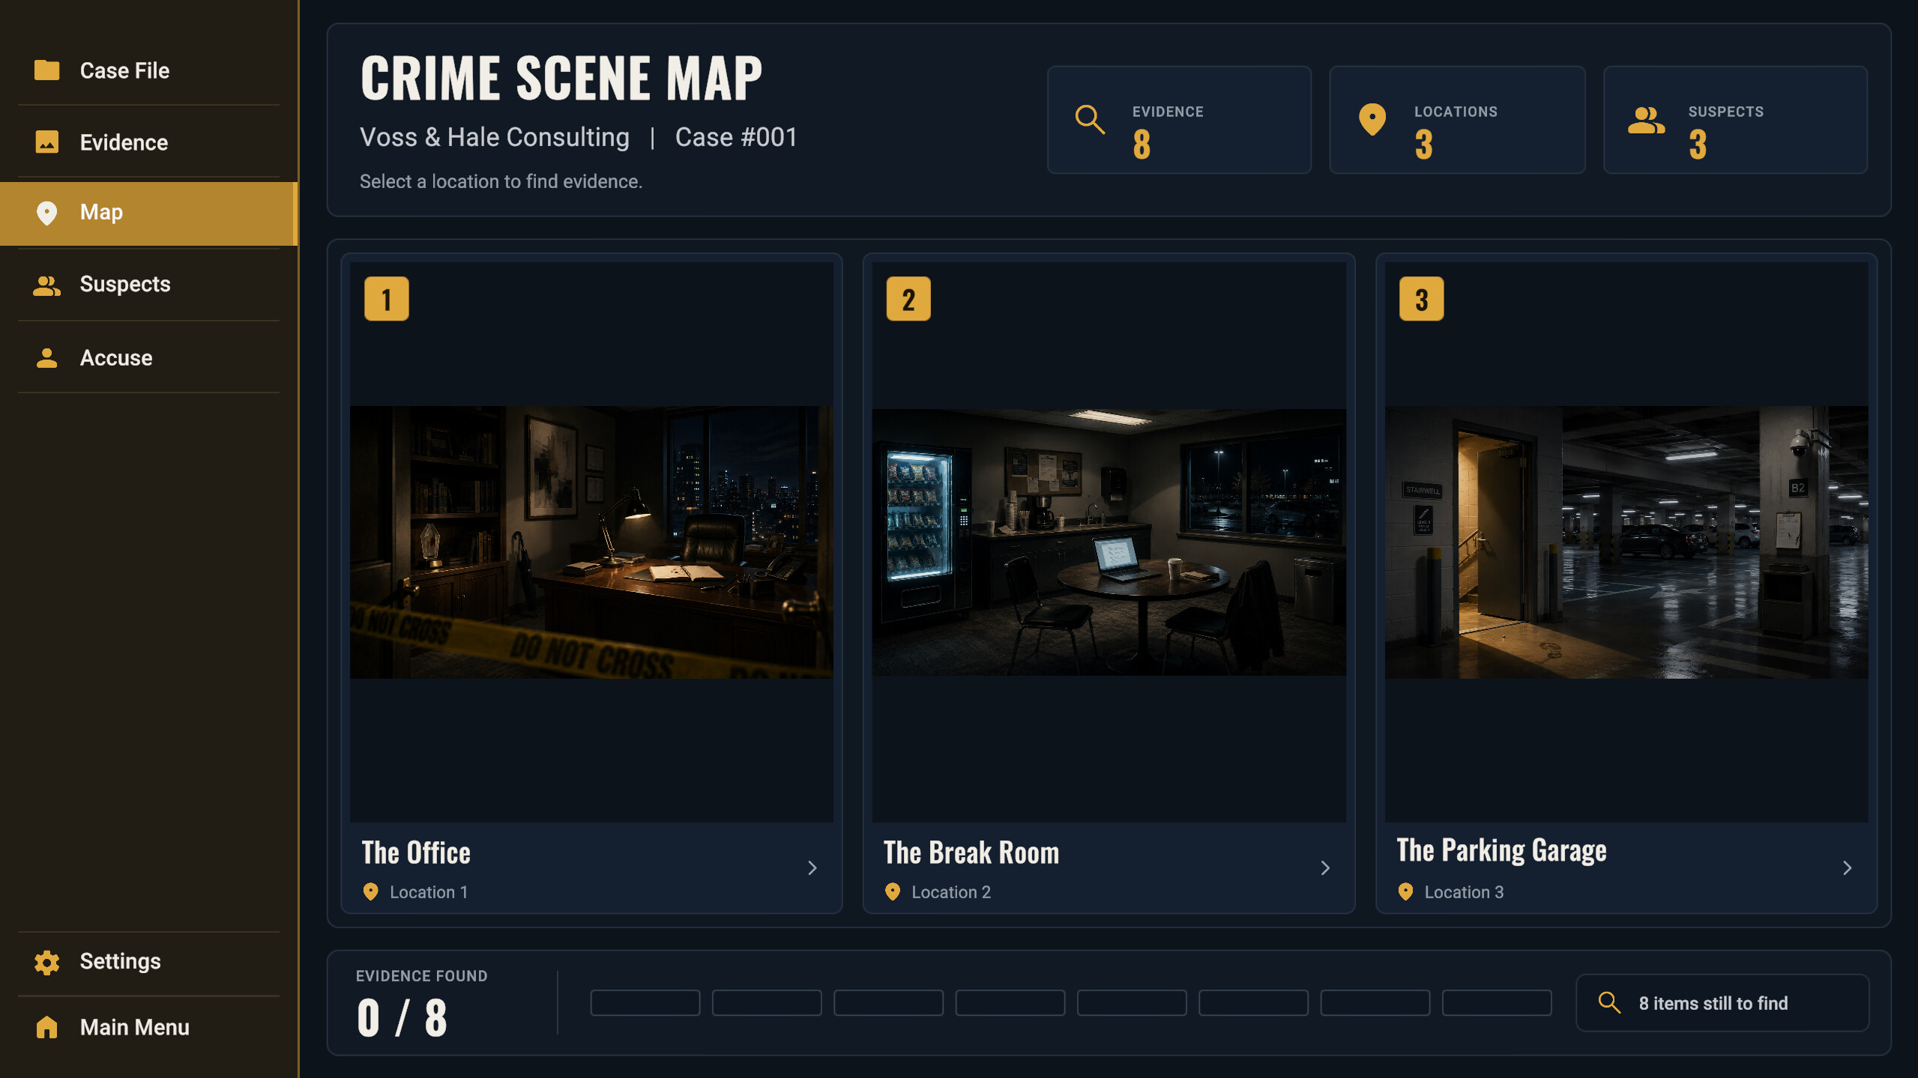Open Settings from the sidebar
The height and width of the screenshot is (1078, 1918).
tap(148, 962)
